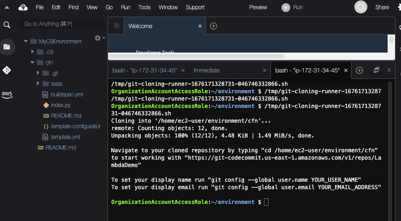Open the AWS toolkit sidebar icon
This screenshot has height=221, width=401.
point(7,95)
